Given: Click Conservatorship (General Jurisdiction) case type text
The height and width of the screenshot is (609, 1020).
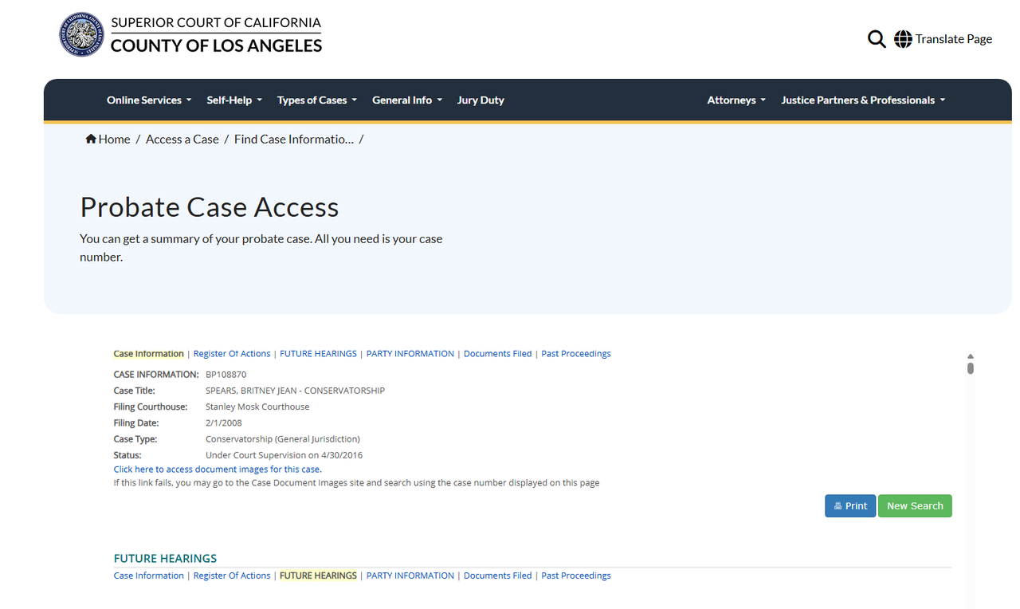Looking at the screenshot, I should click(283, 439).
